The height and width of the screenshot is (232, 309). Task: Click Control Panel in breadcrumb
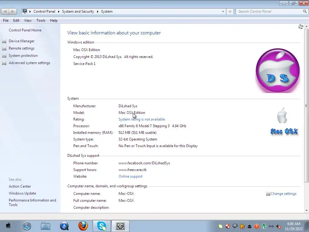44,11
